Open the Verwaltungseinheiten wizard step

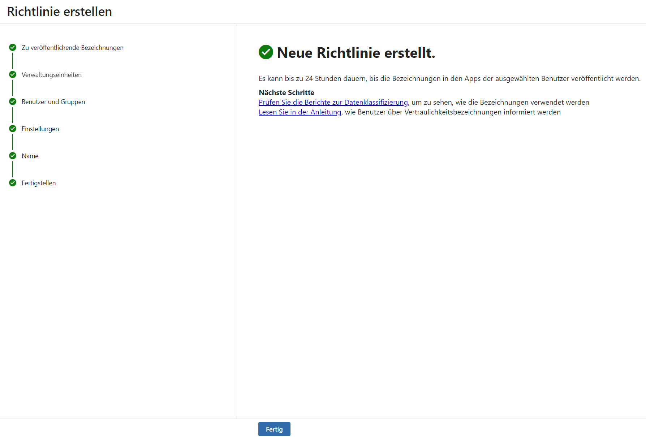click(x=52, y=75)
